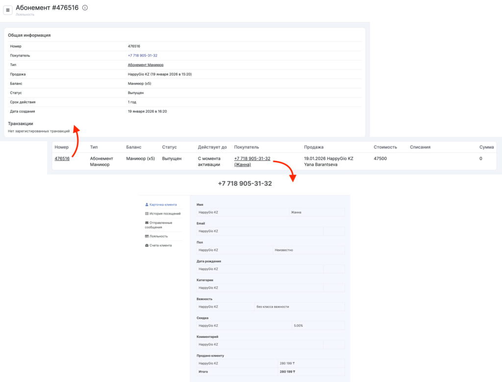The height and width of the screenshot is (382, 502).
Task: Click the card icon beside Лояльность
Action: coord(147,237)
